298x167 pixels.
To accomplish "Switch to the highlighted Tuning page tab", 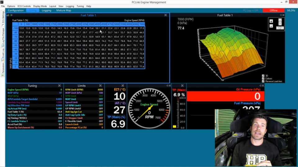I will [33, 11].
